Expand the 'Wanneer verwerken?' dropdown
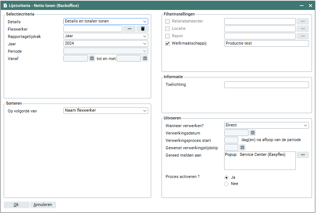 266,125
